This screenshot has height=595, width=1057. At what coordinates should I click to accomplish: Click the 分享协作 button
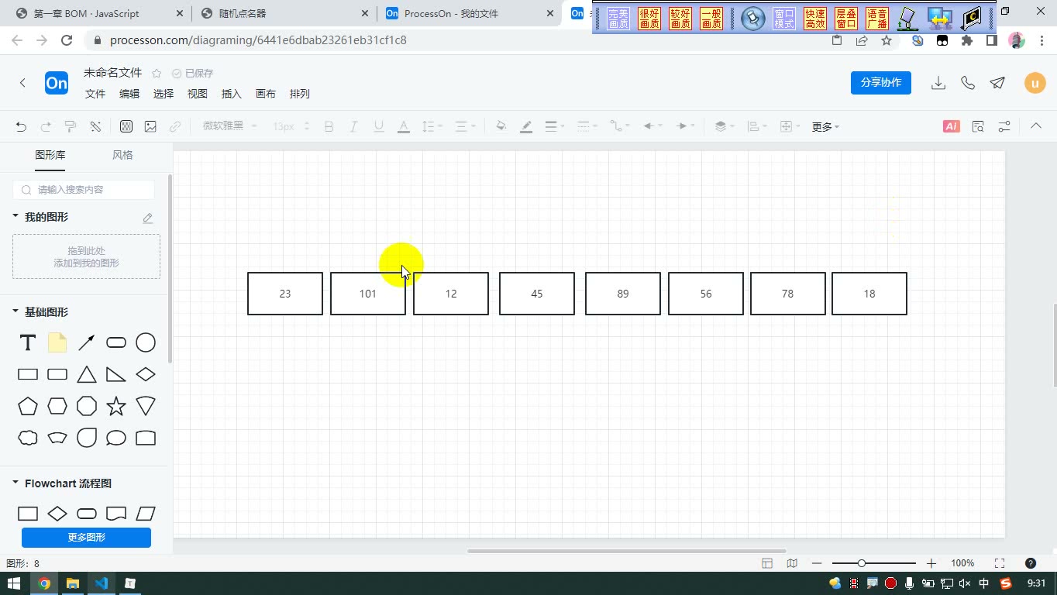pos(881,83)
